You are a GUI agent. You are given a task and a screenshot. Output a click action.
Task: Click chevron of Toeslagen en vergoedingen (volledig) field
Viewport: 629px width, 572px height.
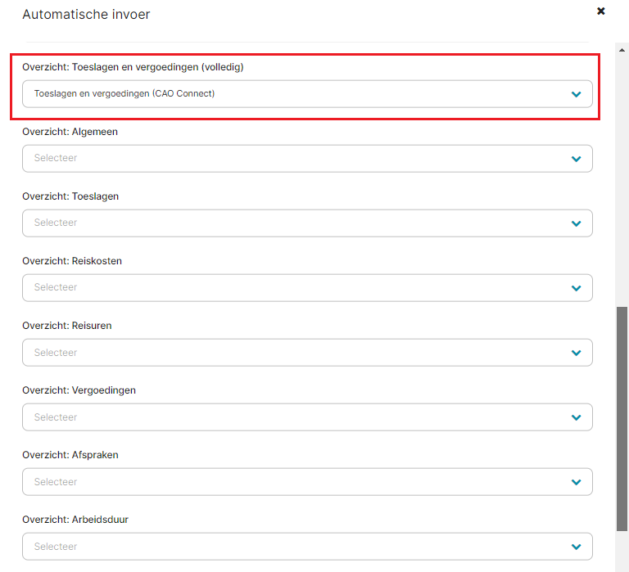576,94
